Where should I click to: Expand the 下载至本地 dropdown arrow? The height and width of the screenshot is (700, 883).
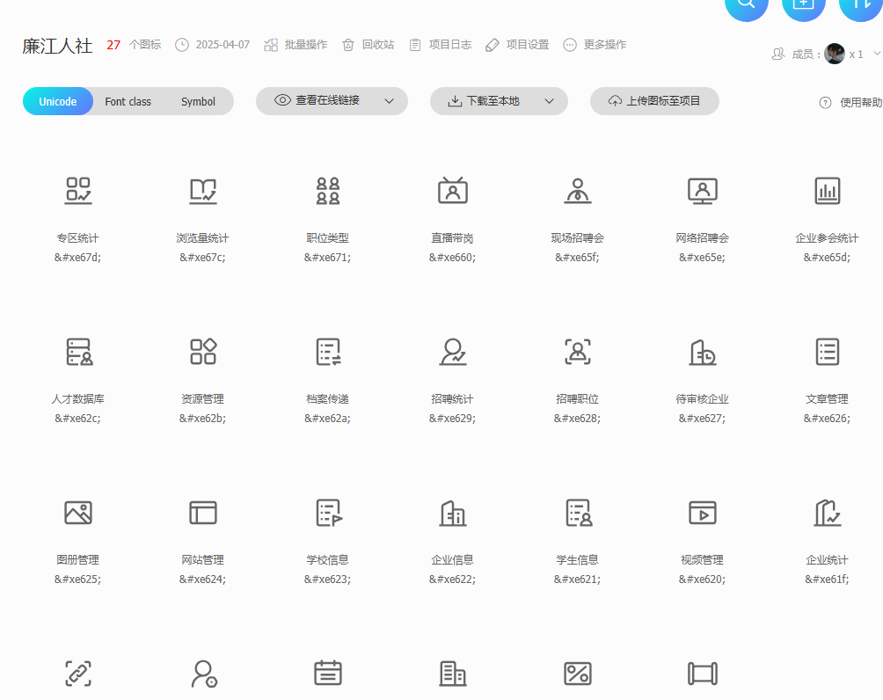[x=550, y=101]
